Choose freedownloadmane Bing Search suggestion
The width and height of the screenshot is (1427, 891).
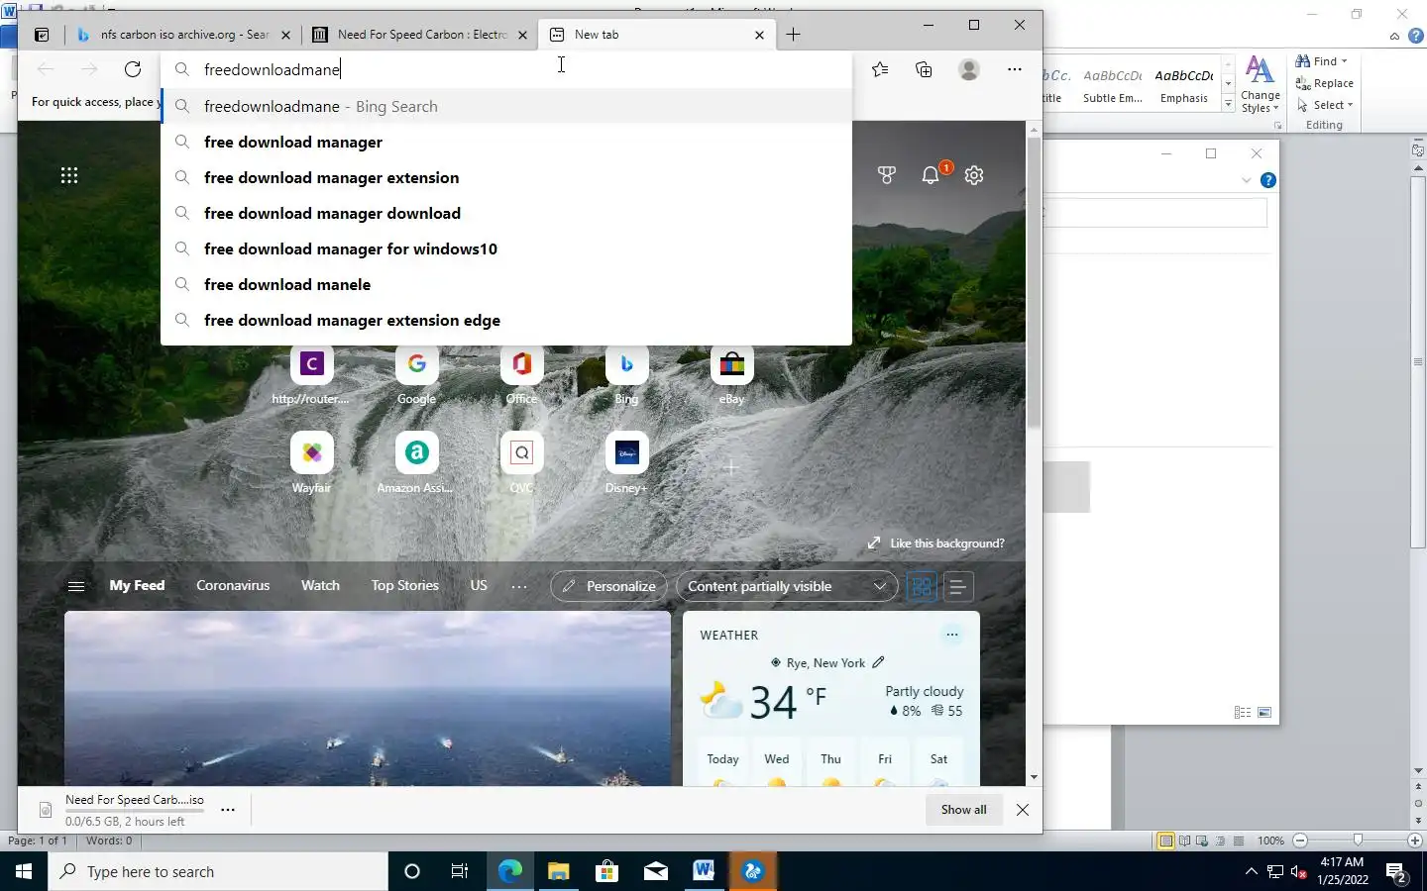pos(506,107)
